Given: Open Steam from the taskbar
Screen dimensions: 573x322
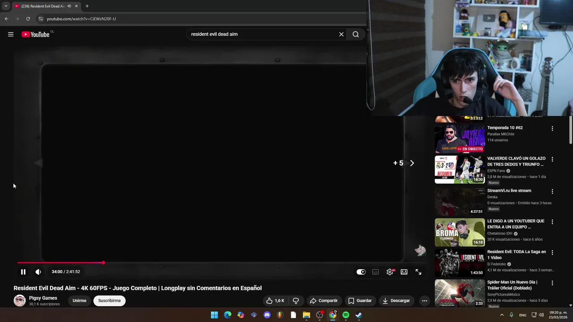Looking at the screenshot, I should pos(359,315).
